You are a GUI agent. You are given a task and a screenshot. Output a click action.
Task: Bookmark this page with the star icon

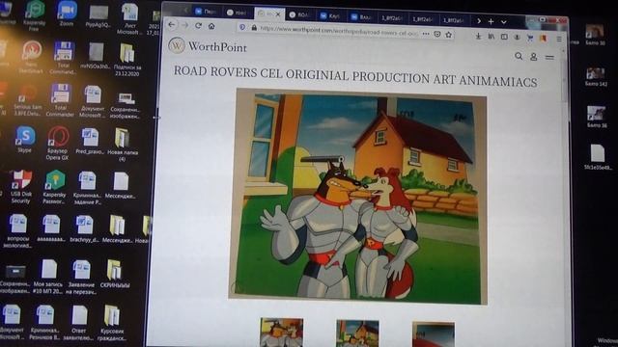[x=448, y=35]
